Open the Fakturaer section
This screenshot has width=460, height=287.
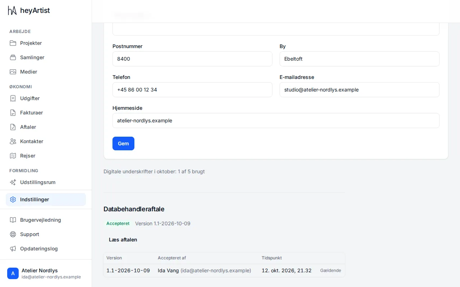tap(46, 113)
